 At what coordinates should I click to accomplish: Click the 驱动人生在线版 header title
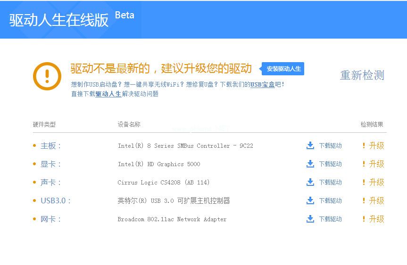click(59, 20)
